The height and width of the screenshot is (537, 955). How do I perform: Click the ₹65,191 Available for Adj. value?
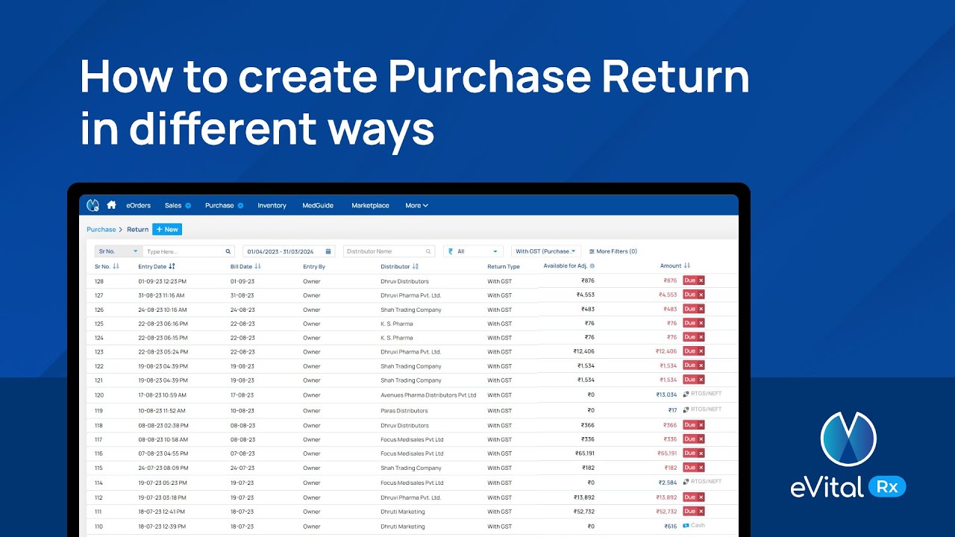tap(585, 453)
